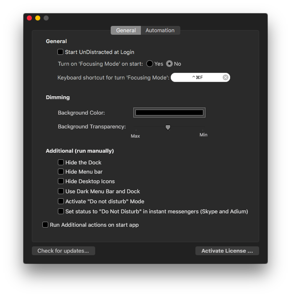This screenshot has width=291, height=297.
Task: Check the Hide the Dock option
Action: point(61,162)
